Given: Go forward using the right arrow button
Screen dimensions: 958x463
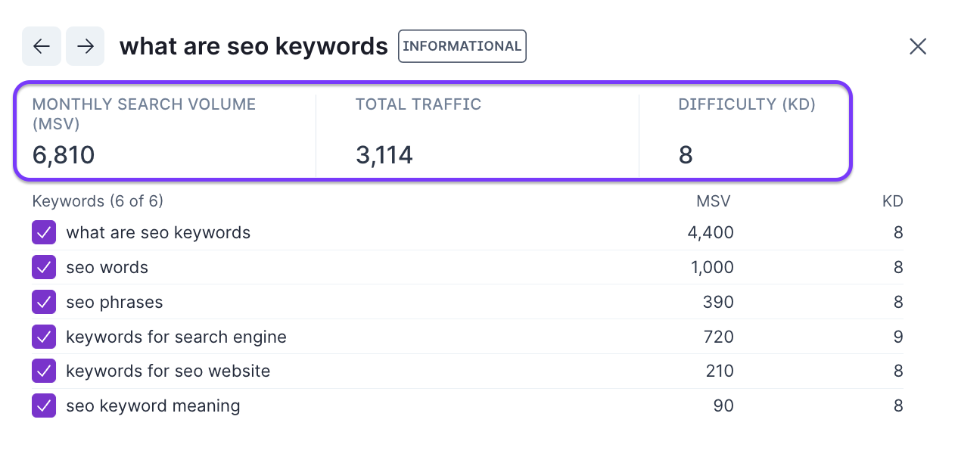Looking at the screenshot, I should tap(85, 46).
